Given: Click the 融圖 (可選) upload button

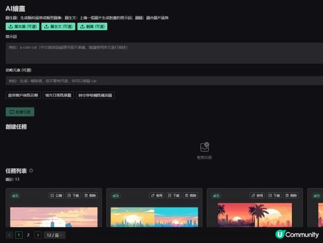Looking at the screenshot, I should tap(92, 26).
